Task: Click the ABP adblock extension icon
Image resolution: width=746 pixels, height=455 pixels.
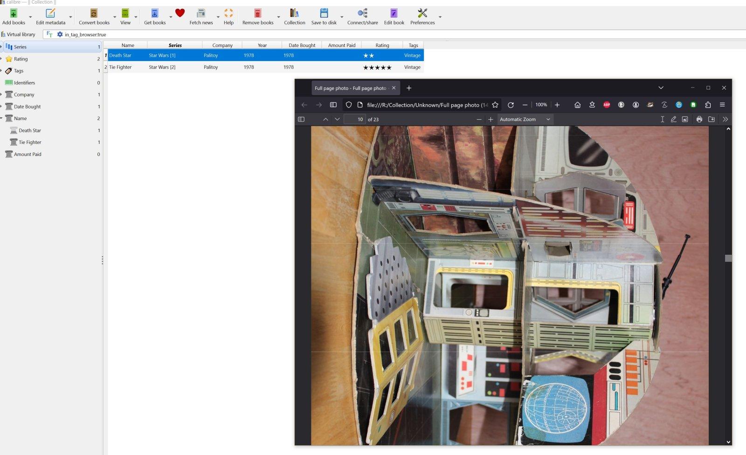Action: click(x=607, y=105)
